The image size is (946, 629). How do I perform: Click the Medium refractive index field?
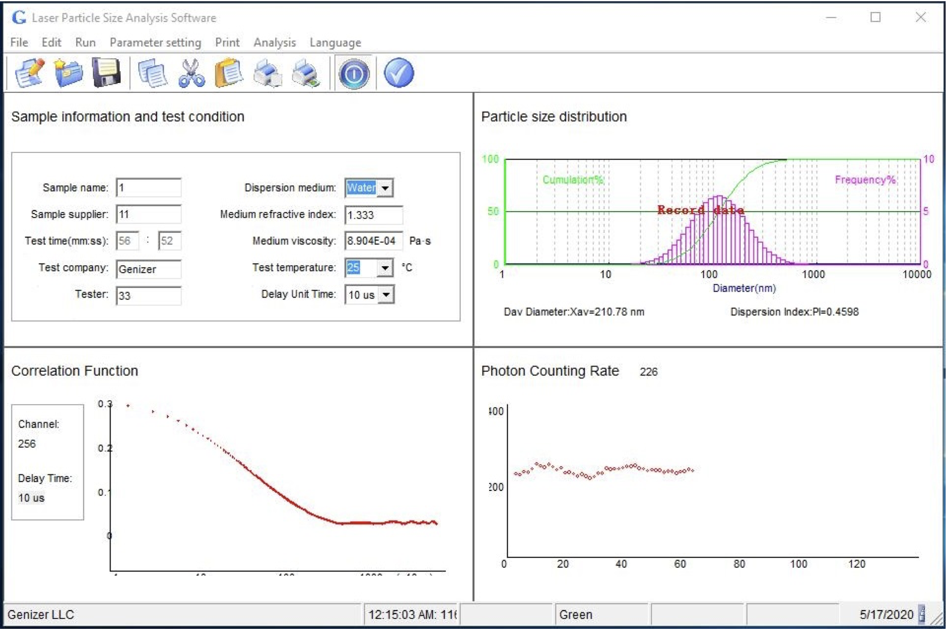373,215
